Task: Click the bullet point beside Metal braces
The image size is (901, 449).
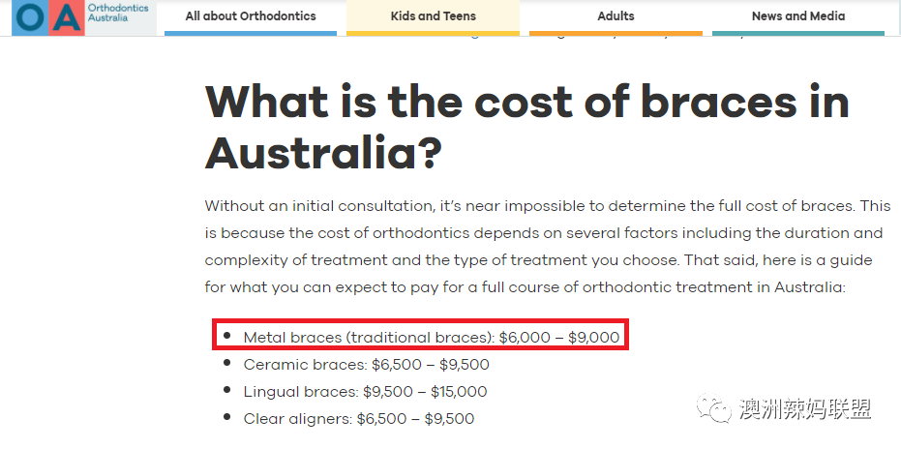Action: point(227,335)
